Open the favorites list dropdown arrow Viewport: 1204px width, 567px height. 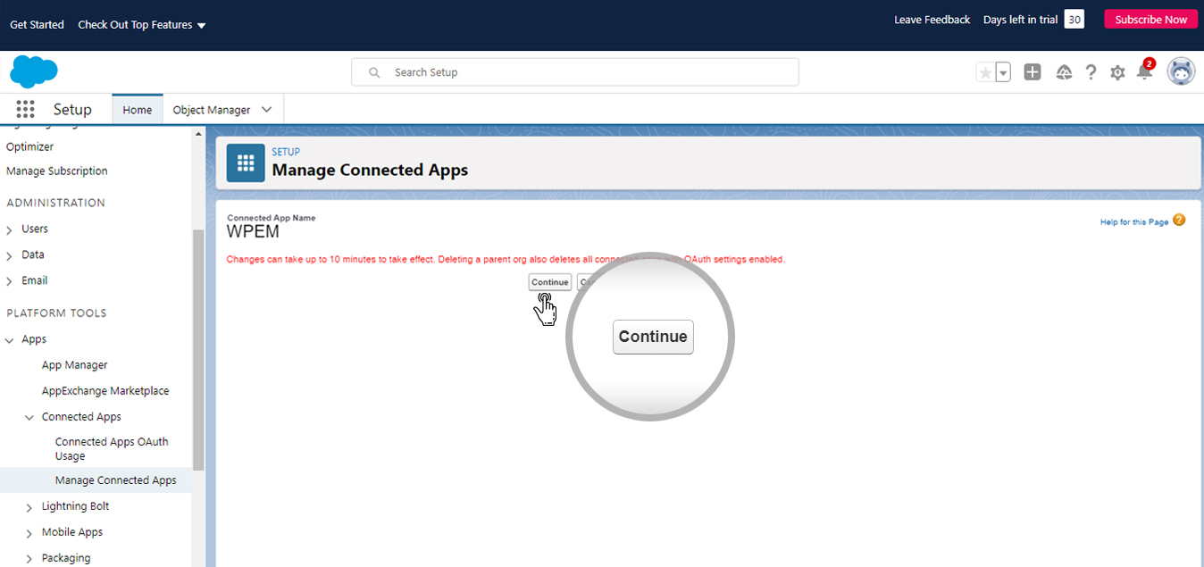pyautogui.click(x=1003, y=72)
